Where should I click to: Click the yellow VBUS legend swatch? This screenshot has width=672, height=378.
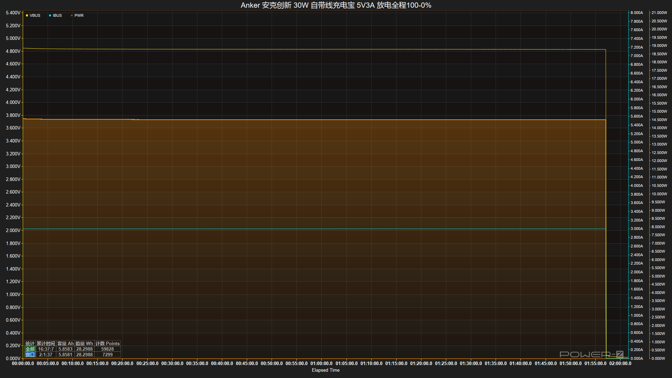[x=27, y=15]
